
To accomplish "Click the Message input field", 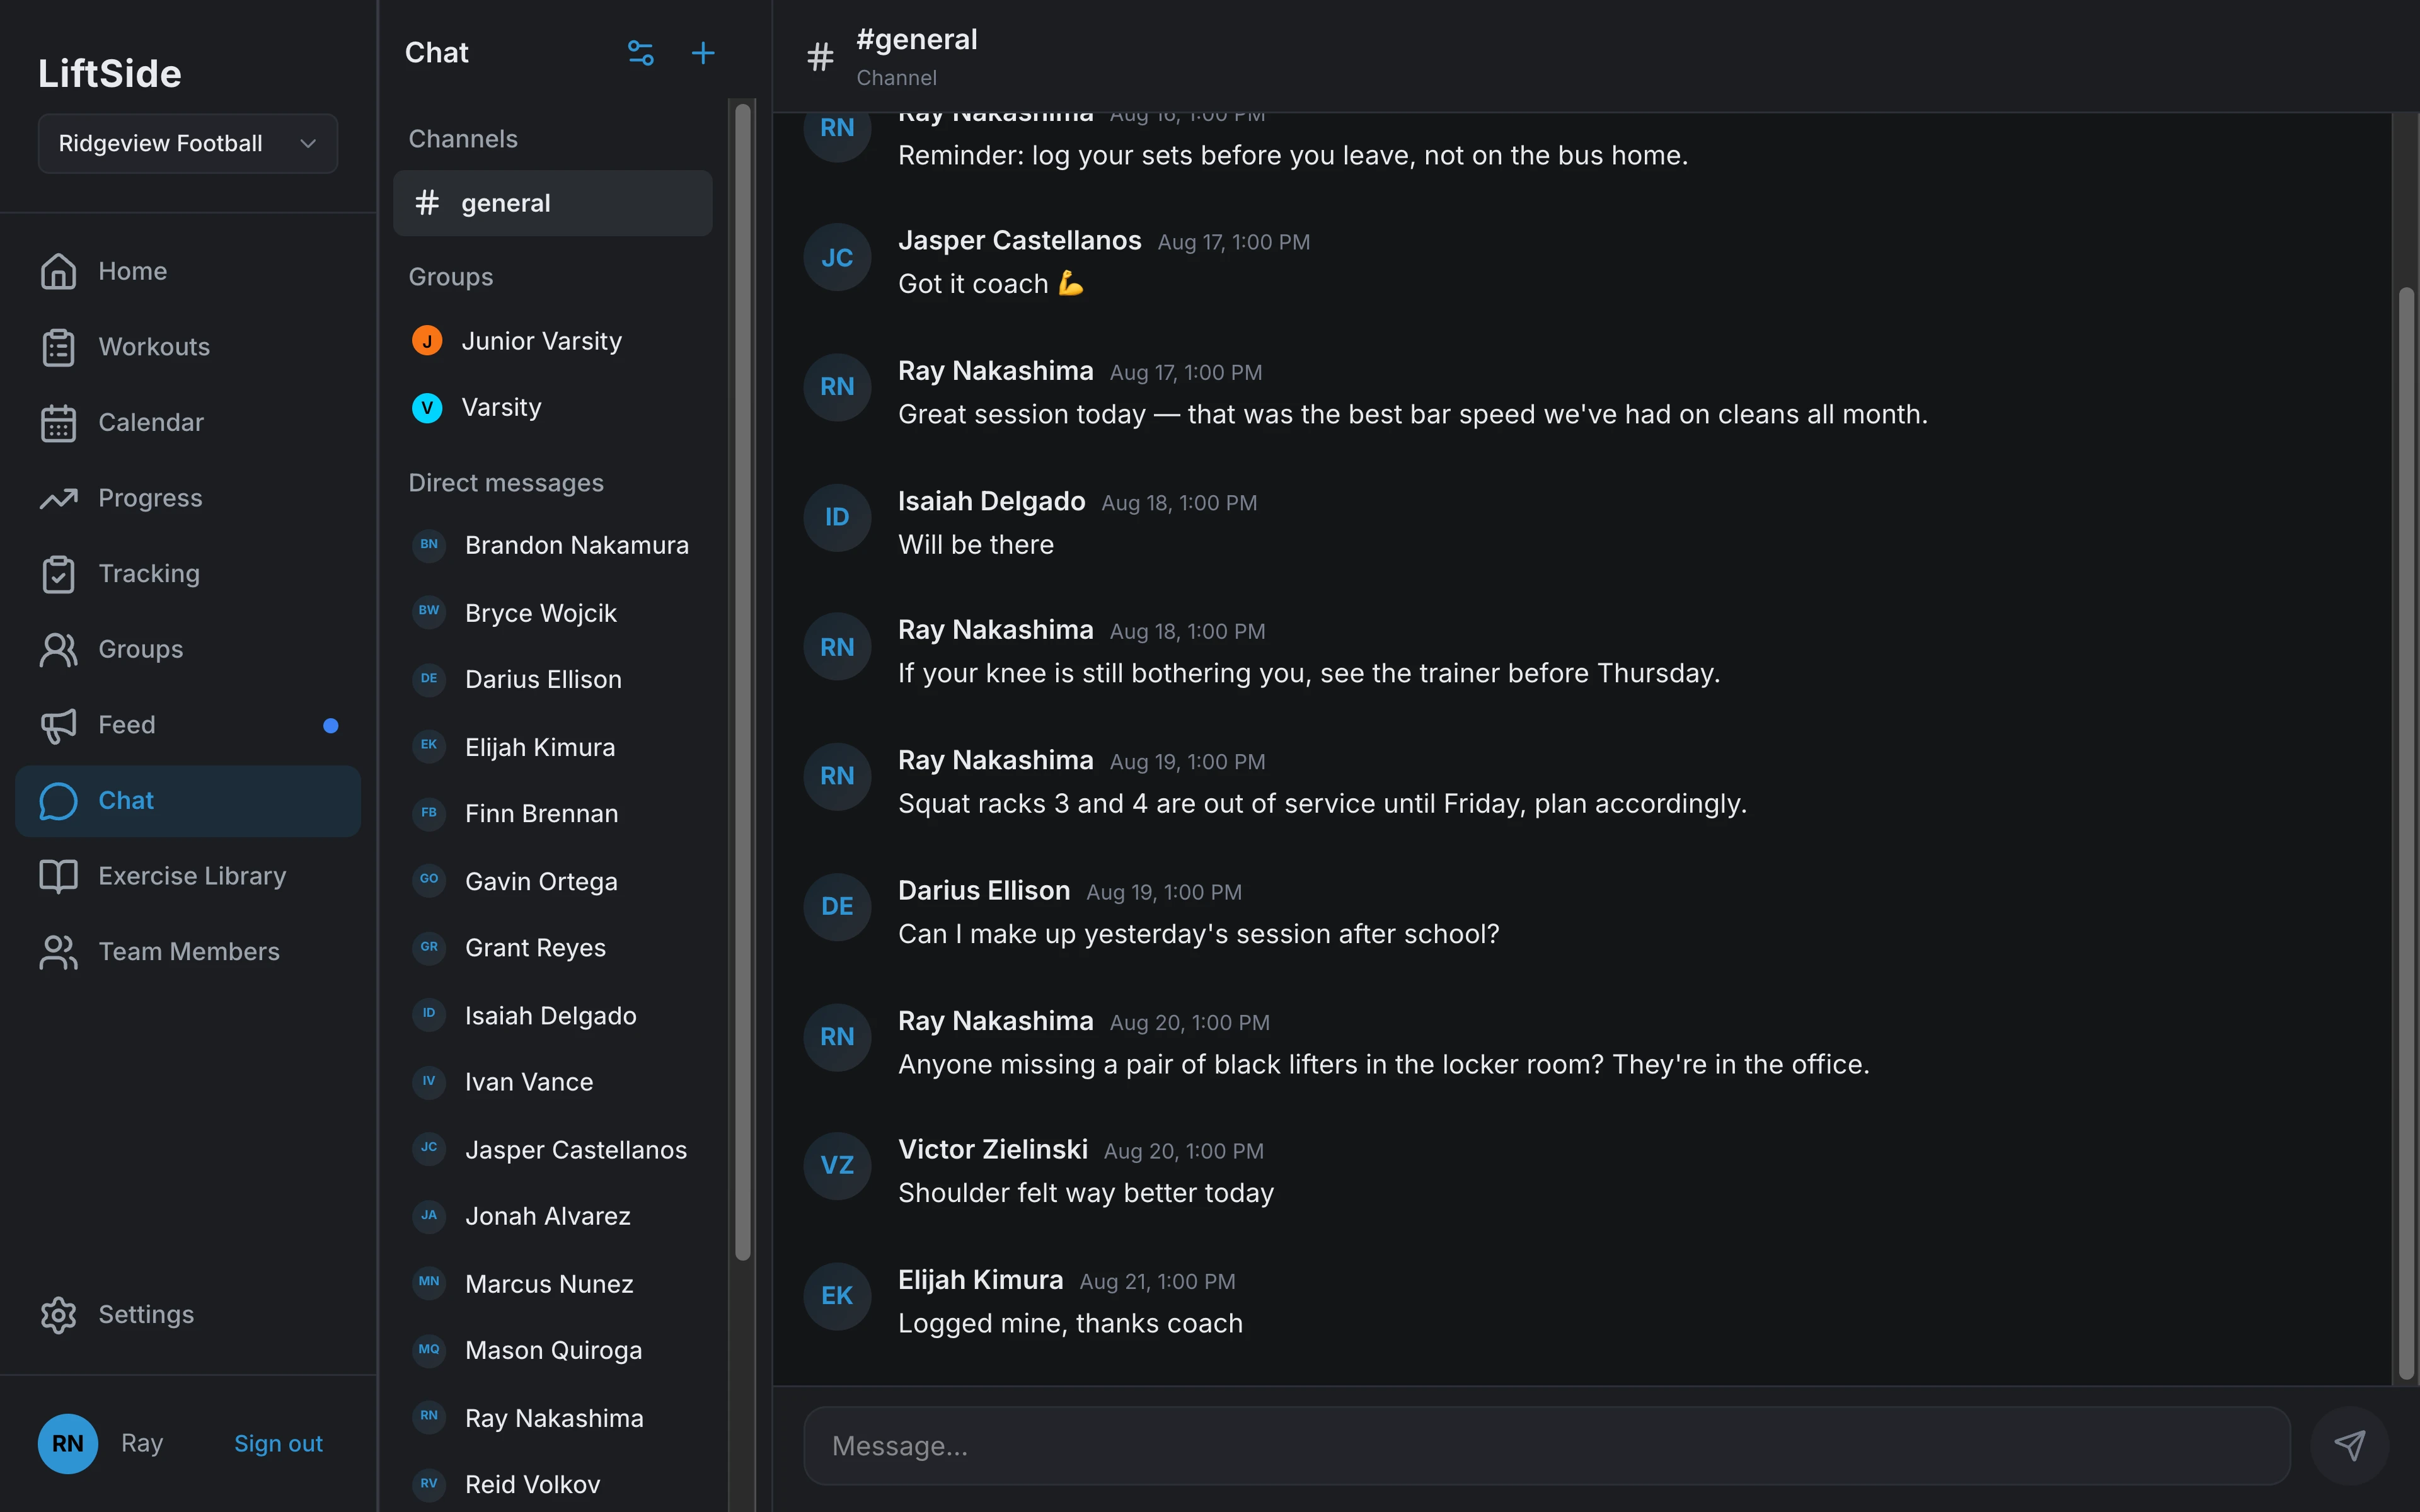I will coord(1547,1445).
